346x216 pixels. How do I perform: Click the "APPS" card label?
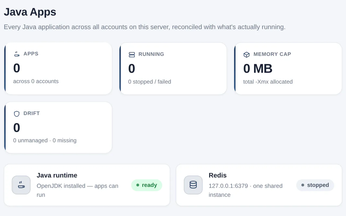tap(31, 54)
